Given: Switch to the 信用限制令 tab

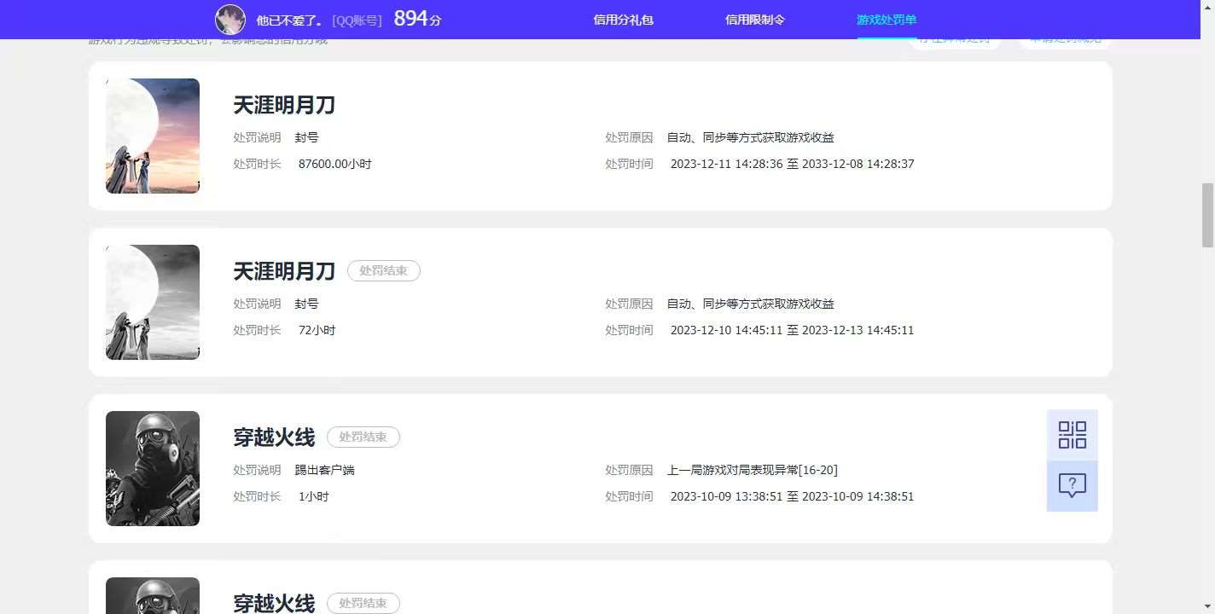Looking at the screenshot, I should tap(754, 20).
